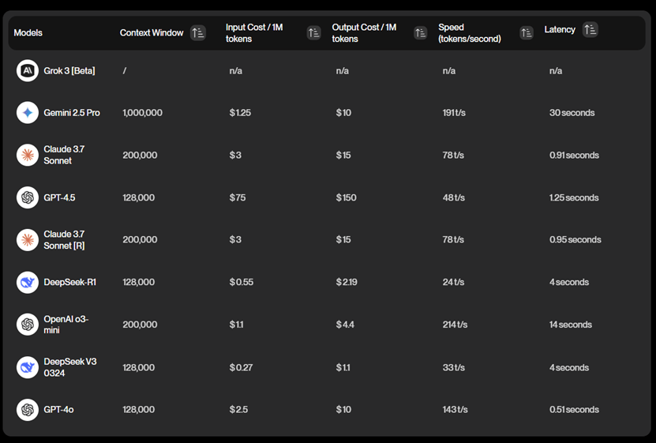Click the 1,000,000 context window value
Viewport: 656px width, 443px height.
pyautogui.click(x=143, y=113)
